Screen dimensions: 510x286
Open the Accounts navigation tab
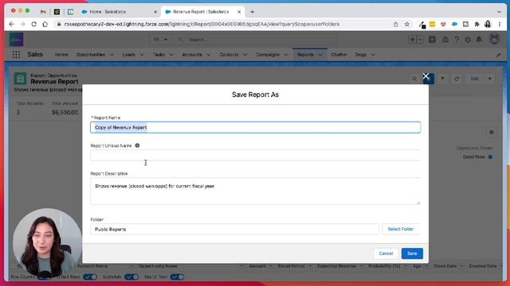(x=192, y=55)
